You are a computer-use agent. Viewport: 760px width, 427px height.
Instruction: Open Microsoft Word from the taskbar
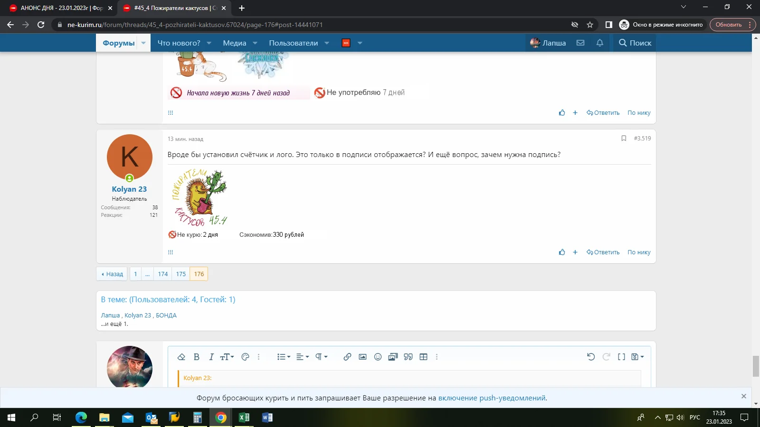267,418
